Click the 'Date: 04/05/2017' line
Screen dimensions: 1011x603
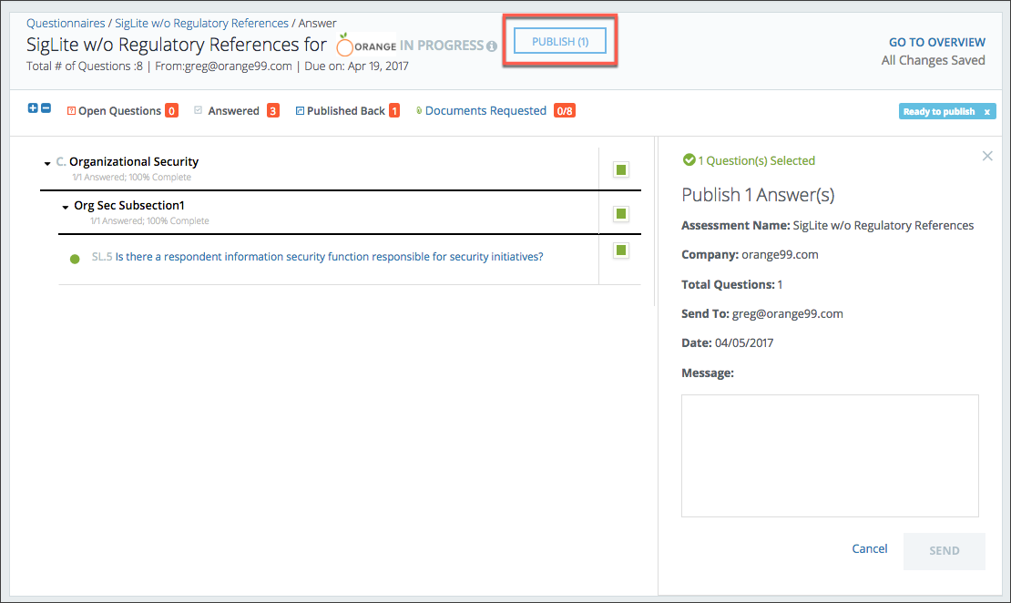(728, 343)
